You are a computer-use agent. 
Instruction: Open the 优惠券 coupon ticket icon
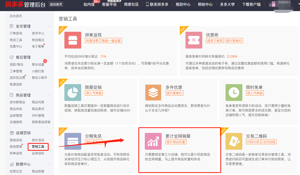point(194,40)
